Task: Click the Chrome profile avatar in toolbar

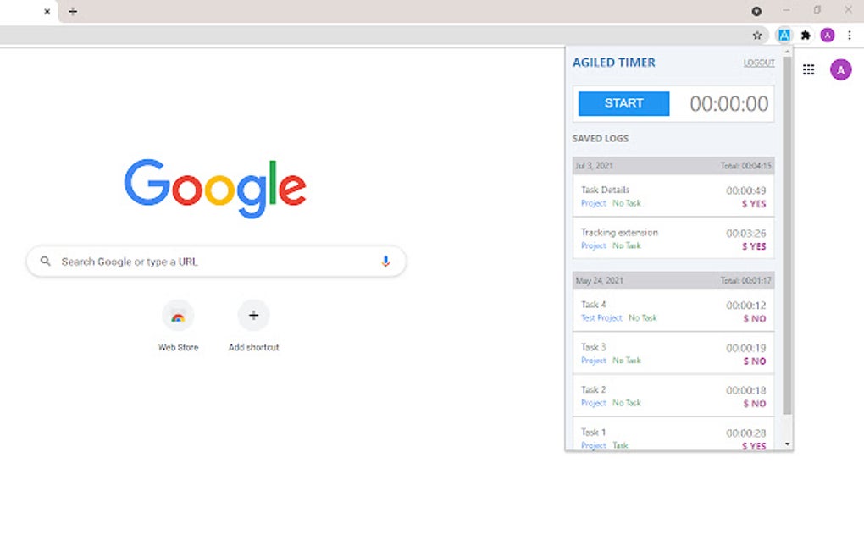Action: pyautogui.click(x=827, y=36)
